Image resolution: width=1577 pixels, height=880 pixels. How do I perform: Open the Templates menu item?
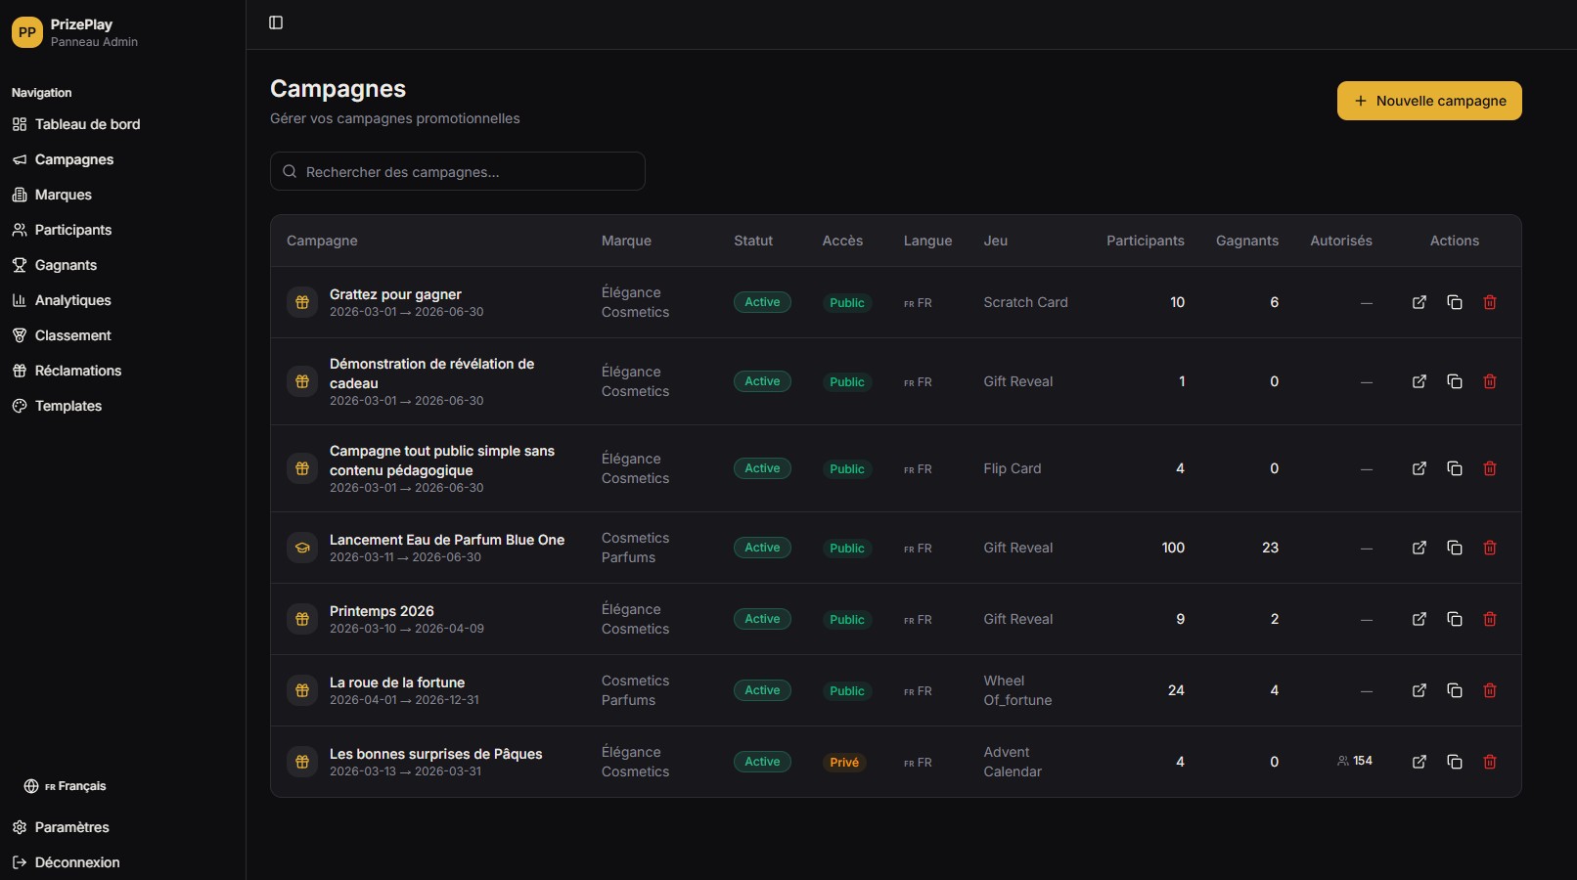tap(68, 406)
